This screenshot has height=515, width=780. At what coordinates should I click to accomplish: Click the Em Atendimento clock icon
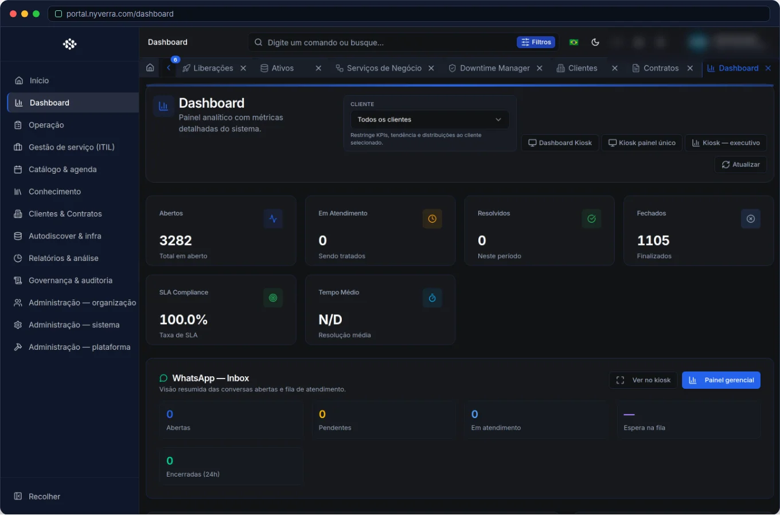point(432,219)
